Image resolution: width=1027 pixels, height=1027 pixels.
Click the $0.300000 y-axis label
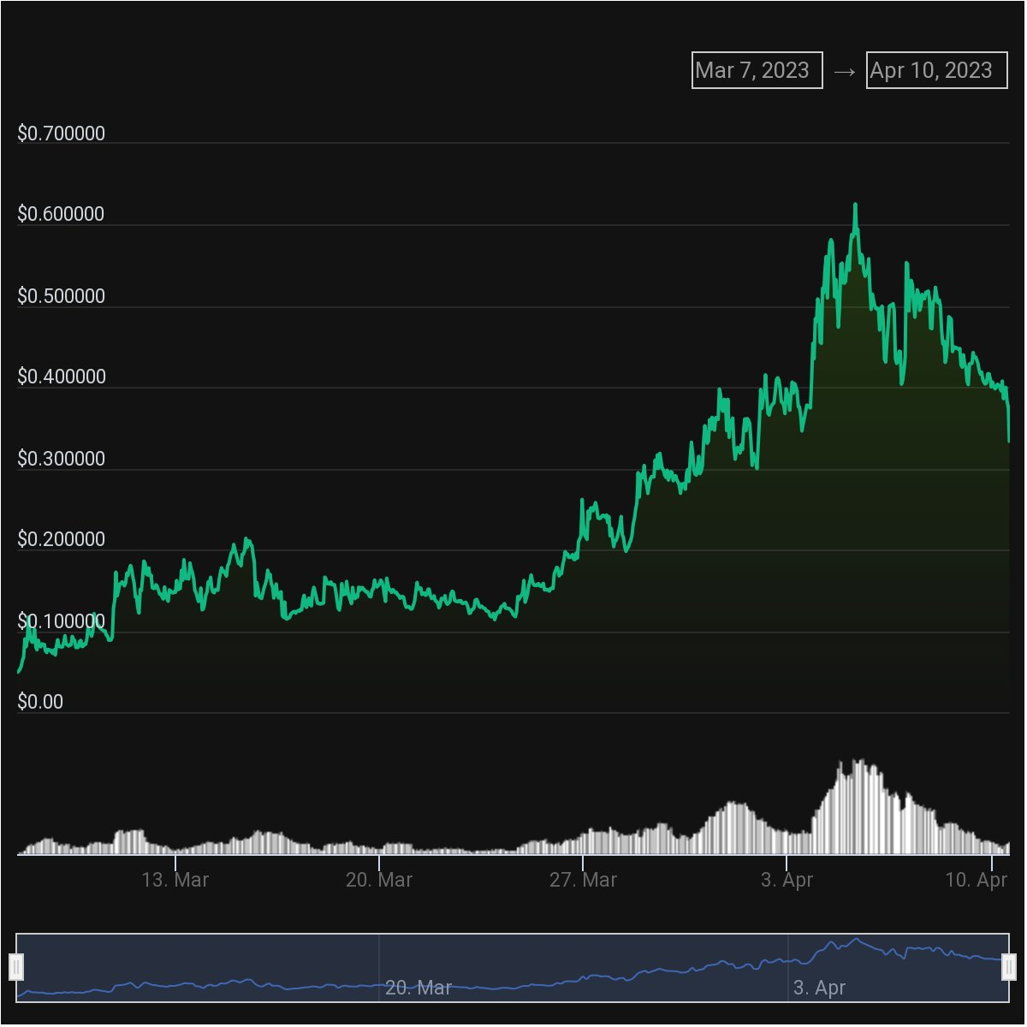tap(62, 459)
